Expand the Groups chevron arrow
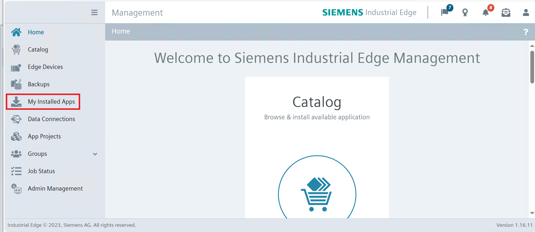The width and height of the screenshot is (535, 232). [x=95, y=154]
